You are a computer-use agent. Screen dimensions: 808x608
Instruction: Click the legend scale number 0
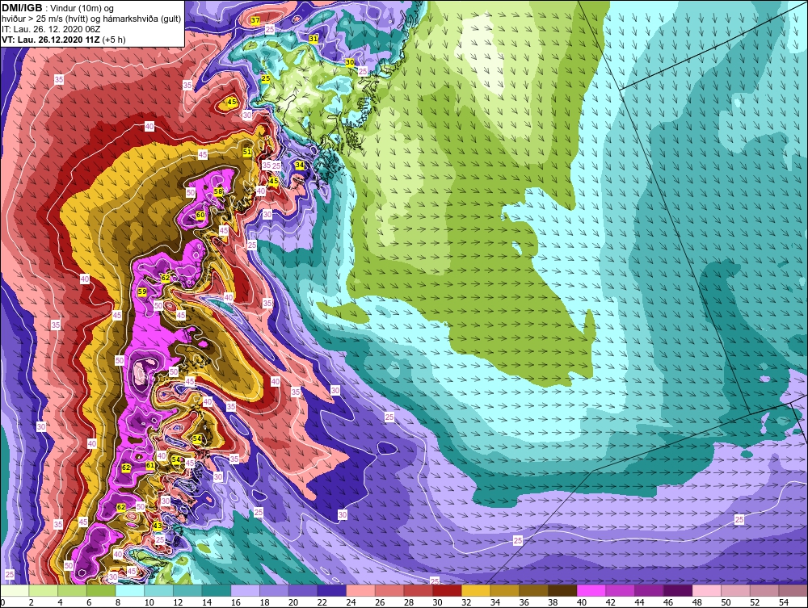click(2, 602)
